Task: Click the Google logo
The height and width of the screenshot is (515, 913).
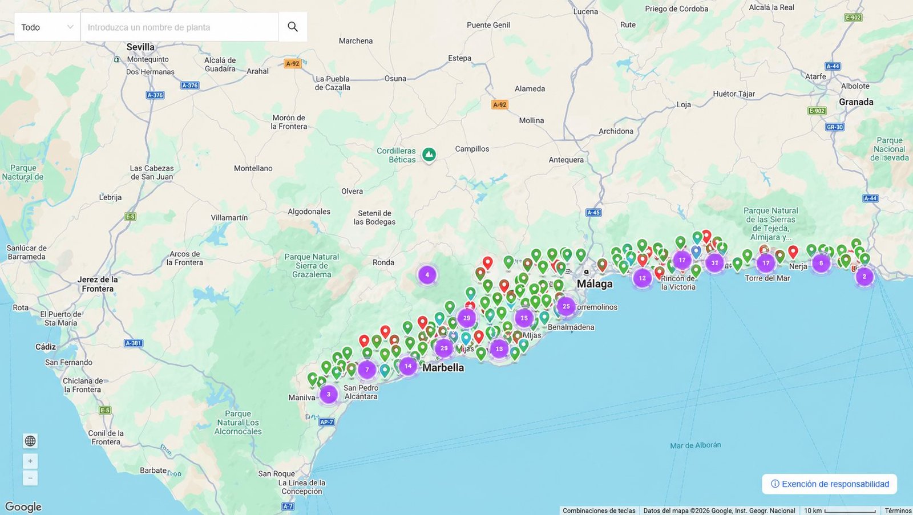Action: pos(23,506)
